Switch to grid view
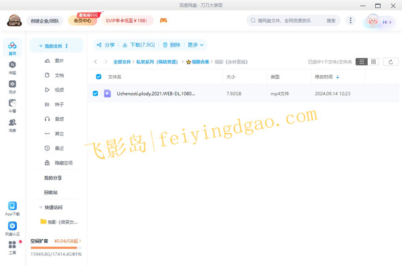The width and height of the screenshot is (402, 266). [373, 61]
